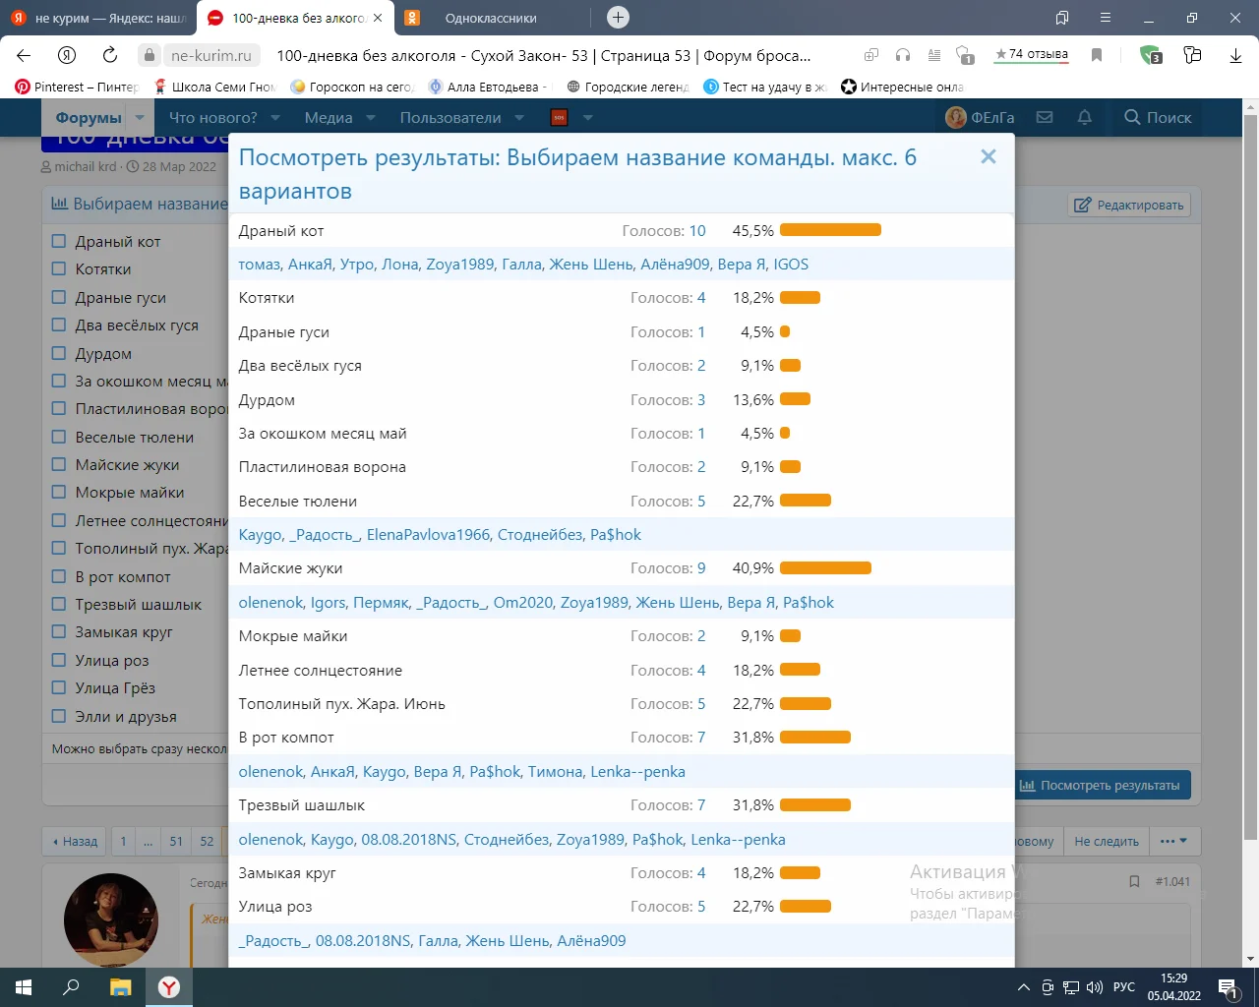The width and height of the screenshot is (1259, 1007).
Task: Open the Пользователи menu item
Action: point(450,117)
